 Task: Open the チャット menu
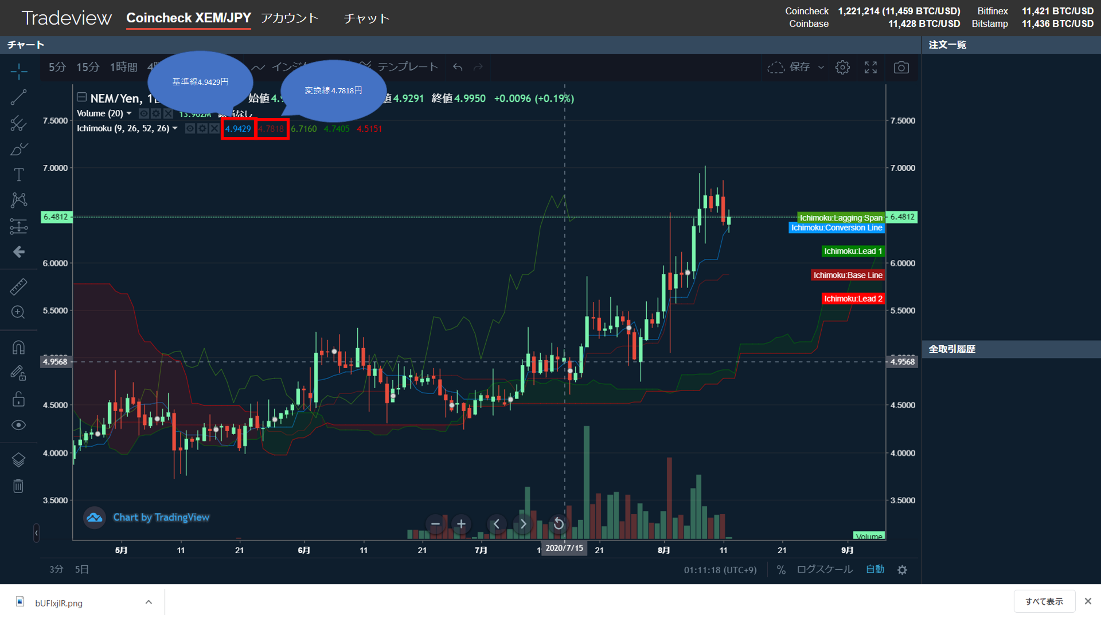367,18
